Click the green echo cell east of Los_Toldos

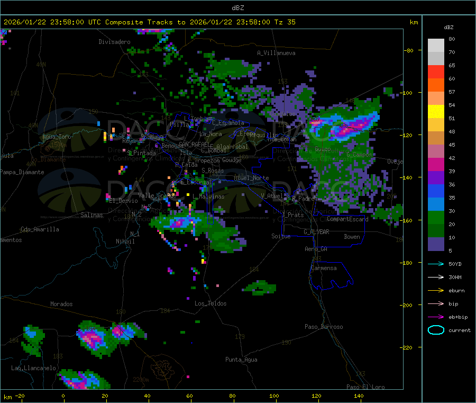pos(260,288)
